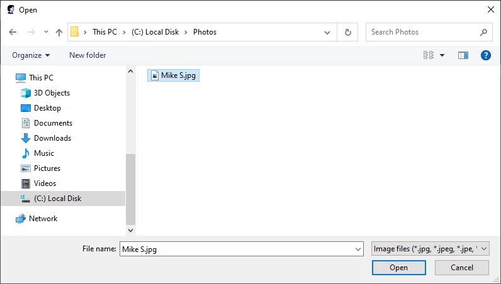Select the Mike S.jpg file

[x=178, y=75]
